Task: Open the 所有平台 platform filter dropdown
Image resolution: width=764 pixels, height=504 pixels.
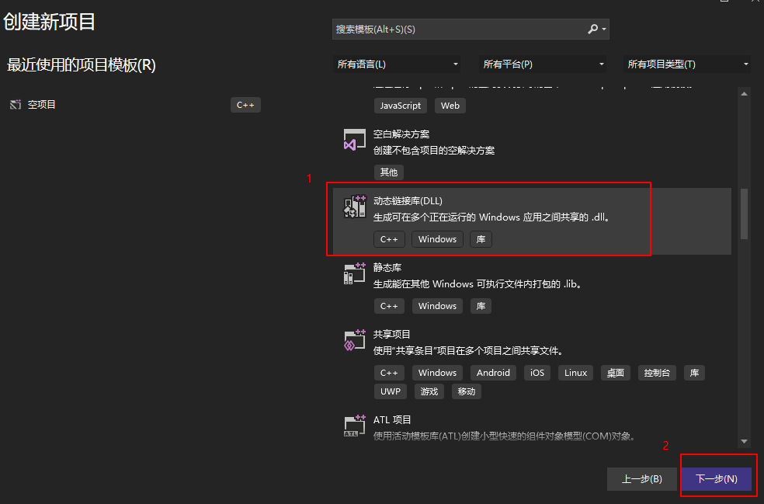Action: tap(542, 64)
